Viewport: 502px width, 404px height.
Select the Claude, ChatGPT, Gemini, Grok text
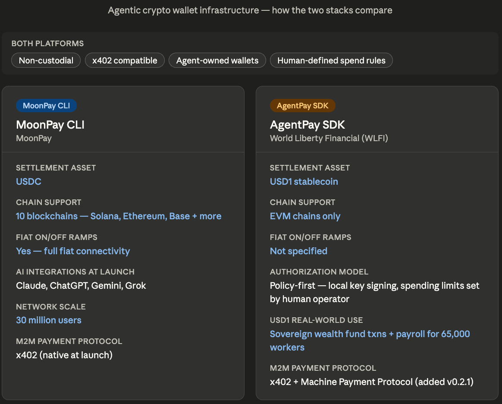click(81, 286)
